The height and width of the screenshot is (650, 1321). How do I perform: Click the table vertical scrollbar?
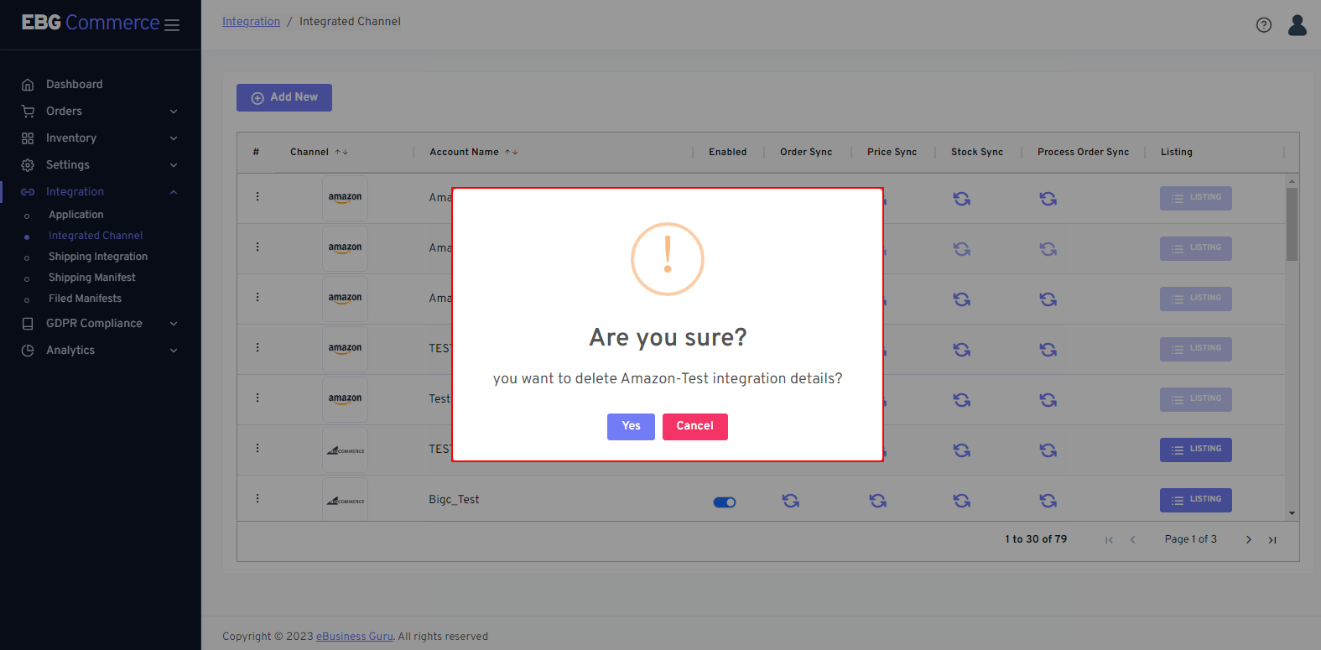click(1292, 224)
